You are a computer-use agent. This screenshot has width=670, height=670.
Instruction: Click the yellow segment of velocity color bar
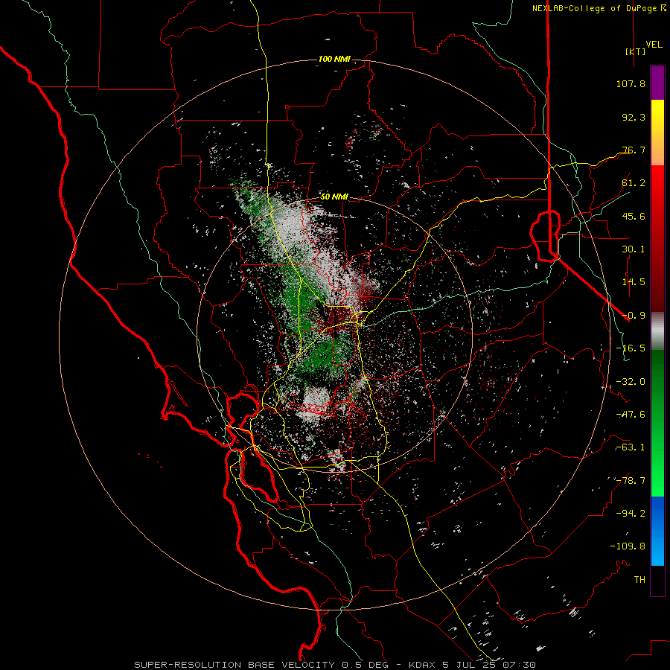[657, 133]
